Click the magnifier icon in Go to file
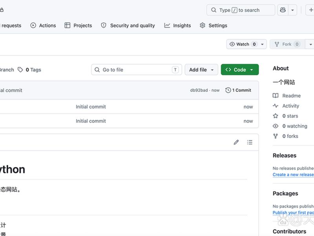Viewport: 314px width, 236px height. (x=97, y=70)
